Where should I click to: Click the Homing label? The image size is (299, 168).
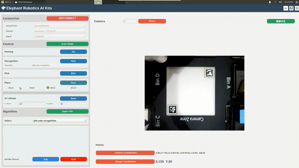9,52
